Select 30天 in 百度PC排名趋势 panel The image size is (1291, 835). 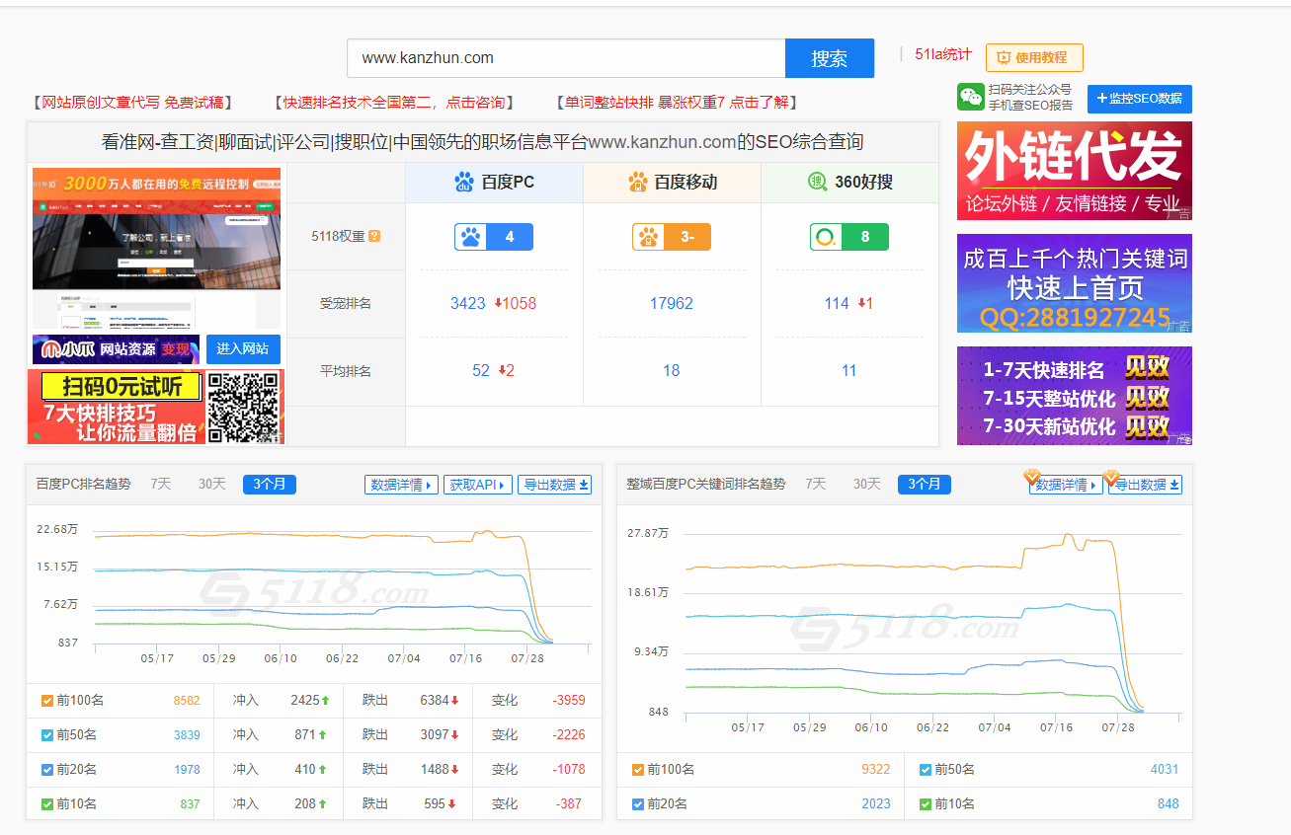pyautogui.click(x=212, y=484)
